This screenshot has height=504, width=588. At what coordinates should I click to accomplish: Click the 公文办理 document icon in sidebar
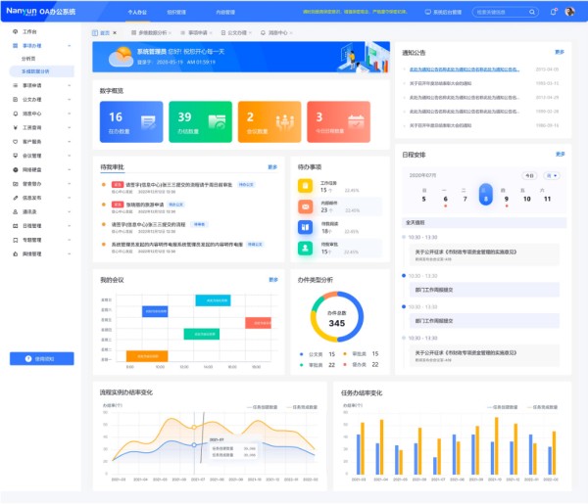16,100
